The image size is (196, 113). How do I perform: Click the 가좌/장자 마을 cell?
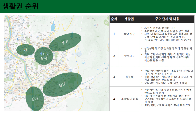pyautogui.click(x=129, y=99)
